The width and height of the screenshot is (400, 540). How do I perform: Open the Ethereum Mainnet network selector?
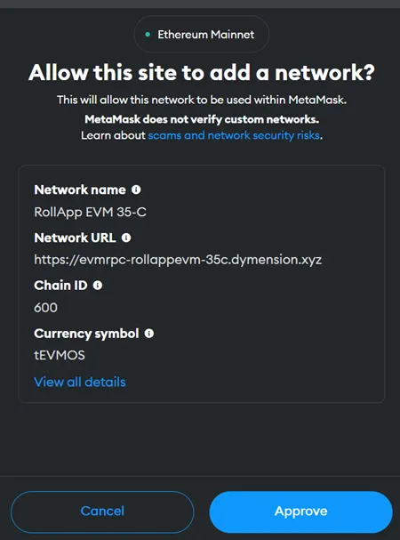(202, 34)
